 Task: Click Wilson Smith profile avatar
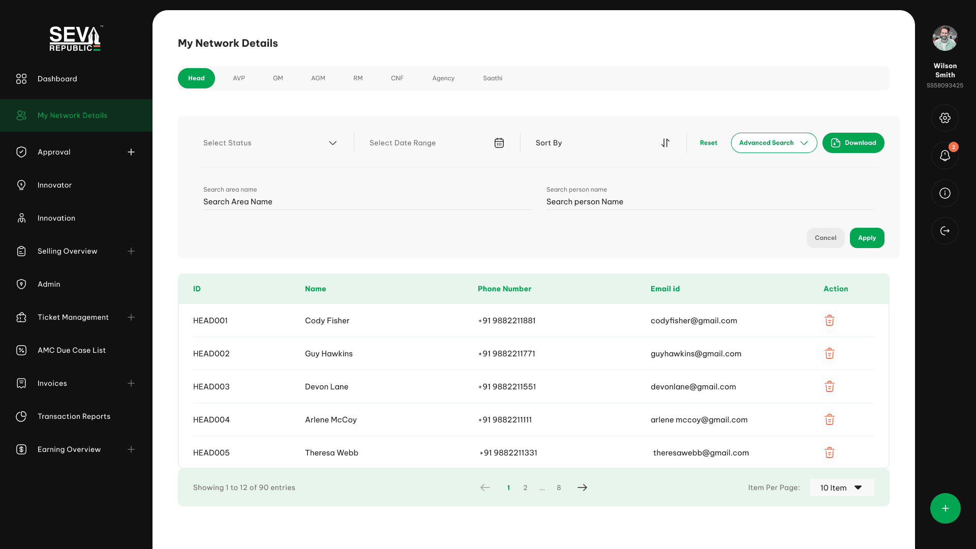[x=945, y=38]
